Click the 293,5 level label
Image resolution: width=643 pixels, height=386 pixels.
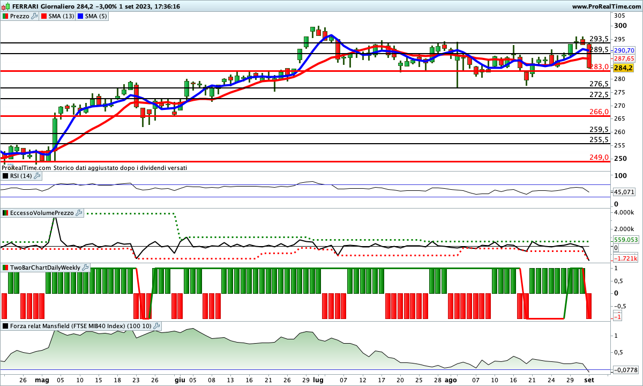click(x=599, y=39)
